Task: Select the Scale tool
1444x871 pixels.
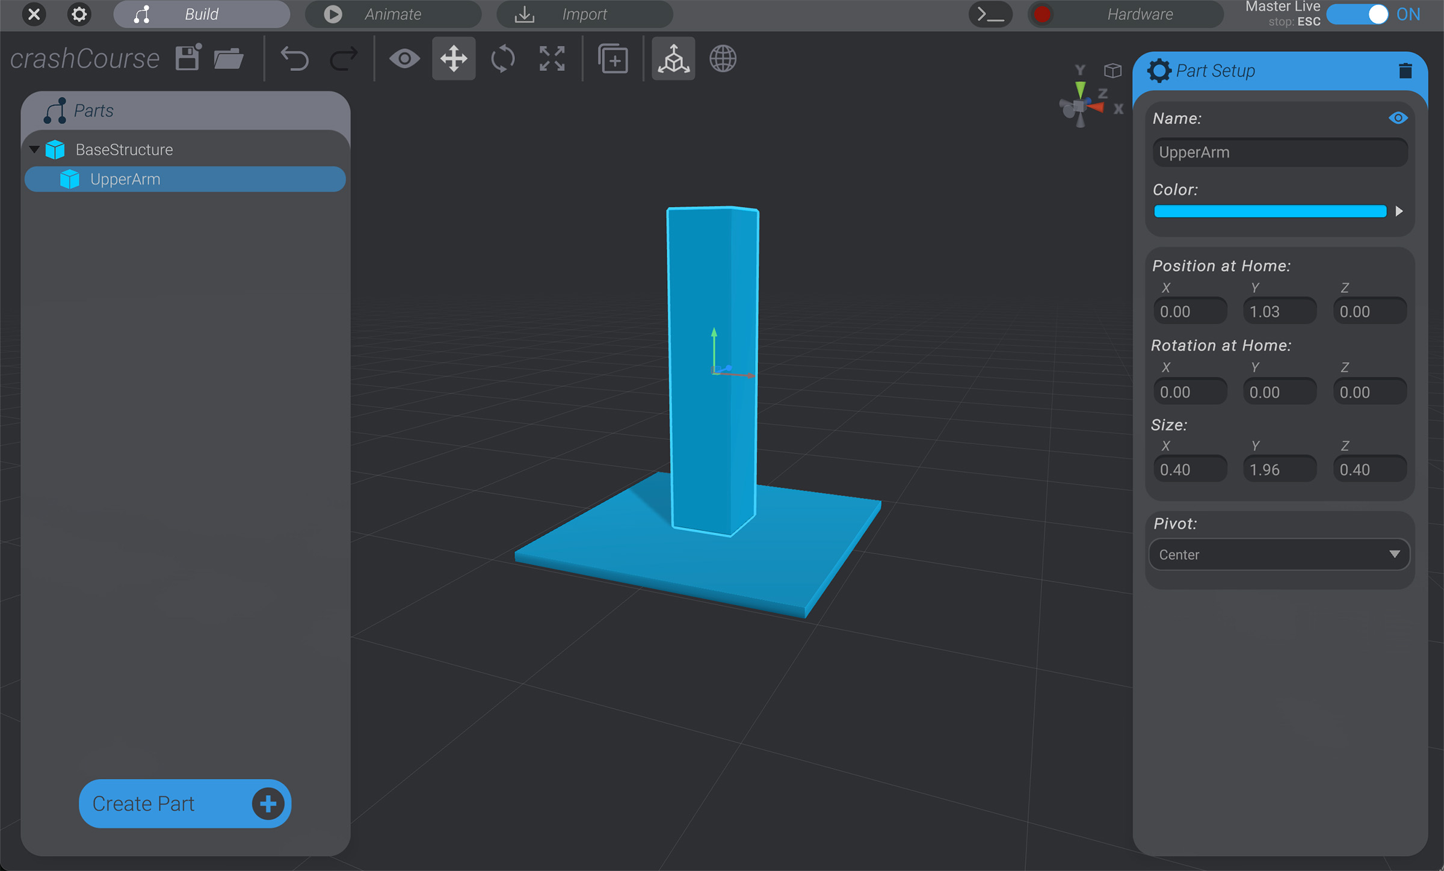Action: 552,58
